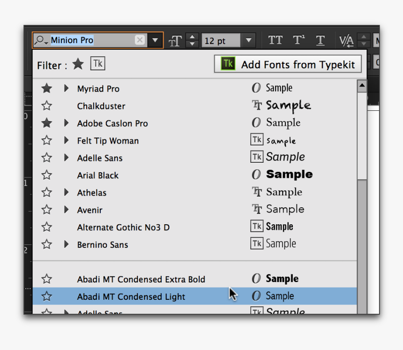Star the Avenir font
403x350 pixels.
pyautogui.click(x=47, y=210)
